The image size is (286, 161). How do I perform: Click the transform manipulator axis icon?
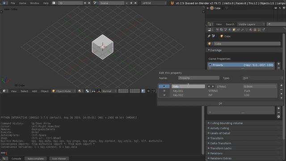coord(99,91)
